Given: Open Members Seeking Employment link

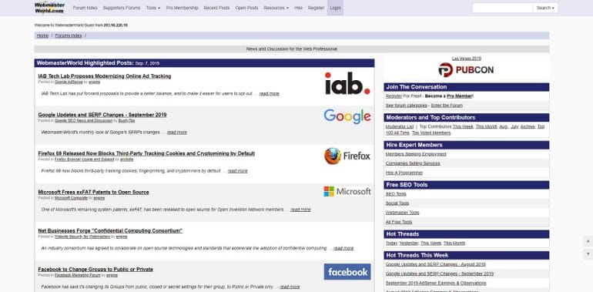Looking at the screenshot, I should (416, 154).
